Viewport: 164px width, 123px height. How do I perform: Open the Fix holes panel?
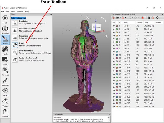tap(5, 71)
